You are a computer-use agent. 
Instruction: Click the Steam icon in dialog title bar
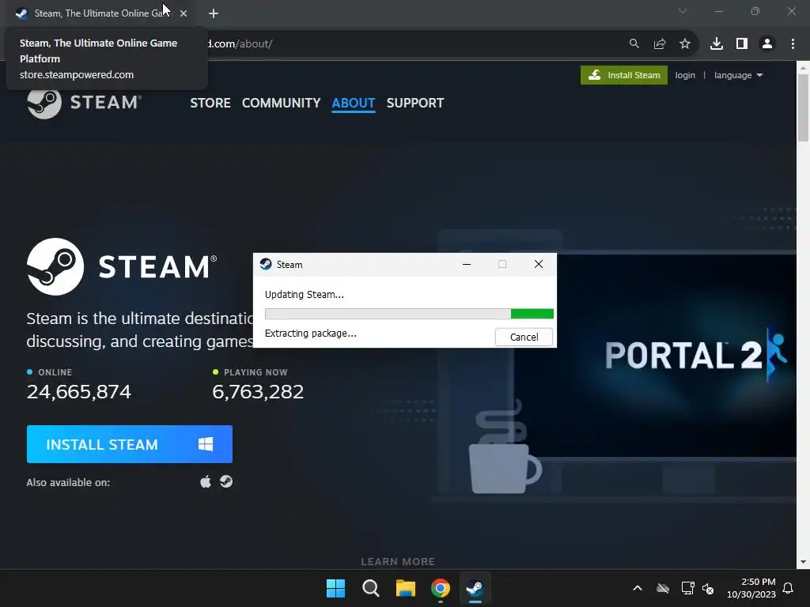pyautogui.click(x=266, y=264)
